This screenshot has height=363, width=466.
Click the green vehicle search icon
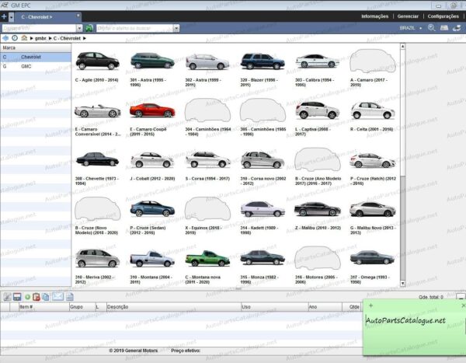pyautogui.click(x=89, y=28)
